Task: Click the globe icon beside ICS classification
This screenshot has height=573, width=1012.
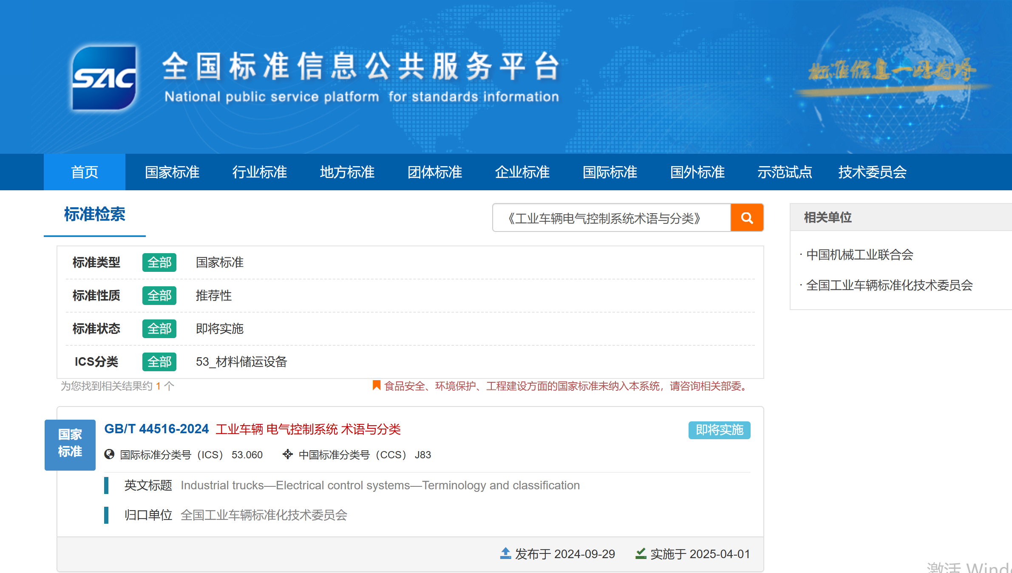Action: (x=109, y=454)
